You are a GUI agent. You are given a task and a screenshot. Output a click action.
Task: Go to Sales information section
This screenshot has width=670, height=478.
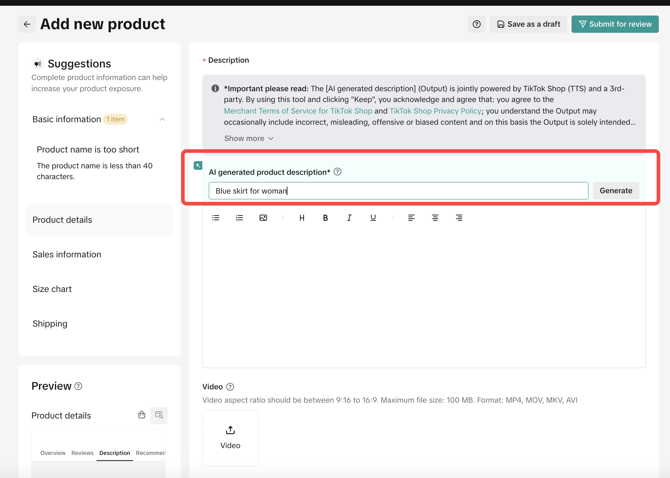point(67,255)
